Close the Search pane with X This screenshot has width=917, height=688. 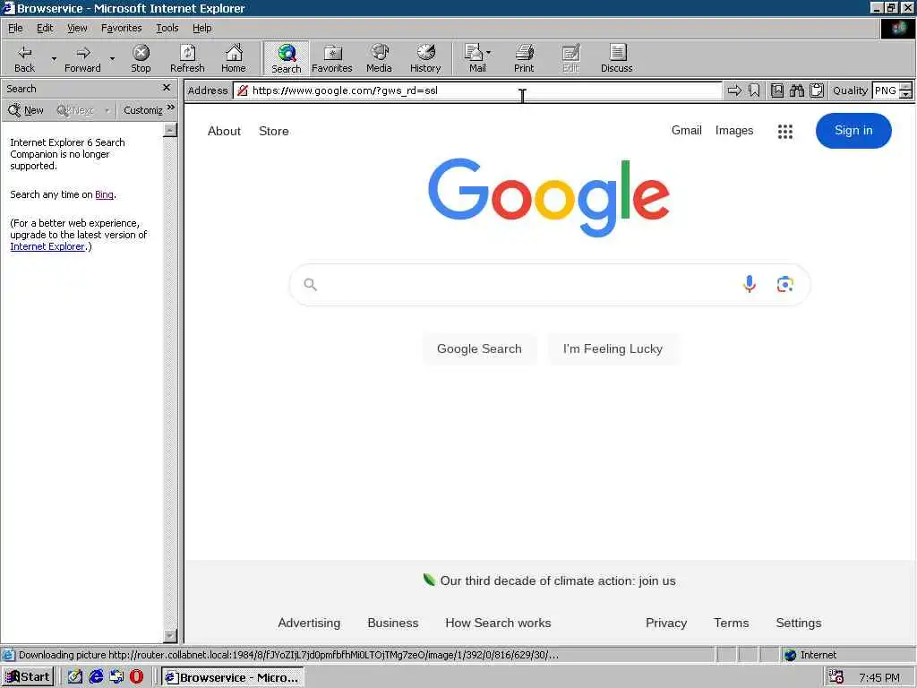pos(167,88)
